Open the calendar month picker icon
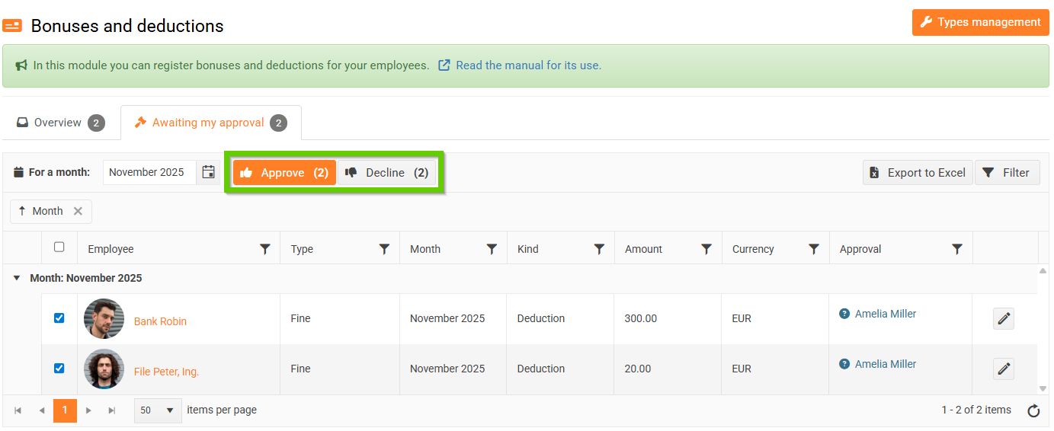Viewport: 1054px width, 431px height. [208, 172]
